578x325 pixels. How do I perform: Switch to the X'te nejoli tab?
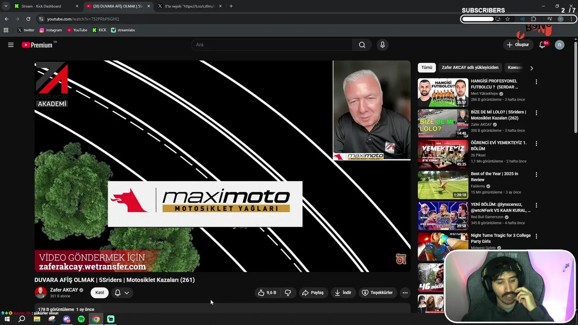click(x=190, y=6)
